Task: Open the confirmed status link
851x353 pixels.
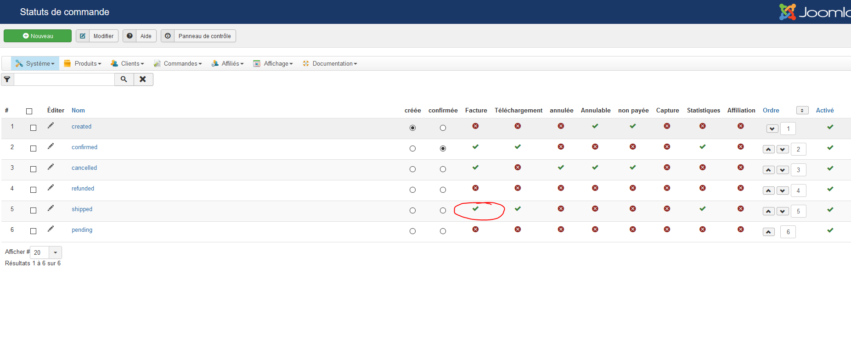Action: pos(85,147)
